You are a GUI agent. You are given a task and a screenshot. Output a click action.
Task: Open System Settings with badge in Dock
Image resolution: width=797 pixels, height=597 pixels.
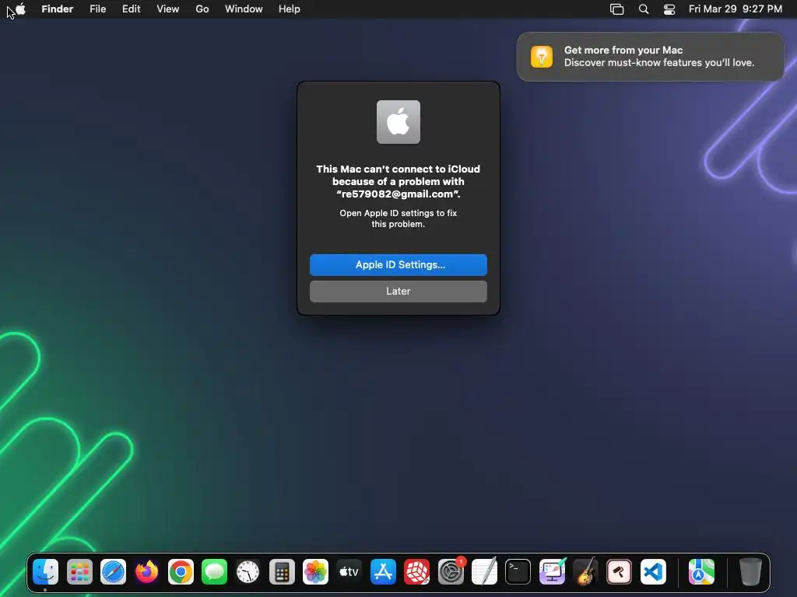point(451,572)
